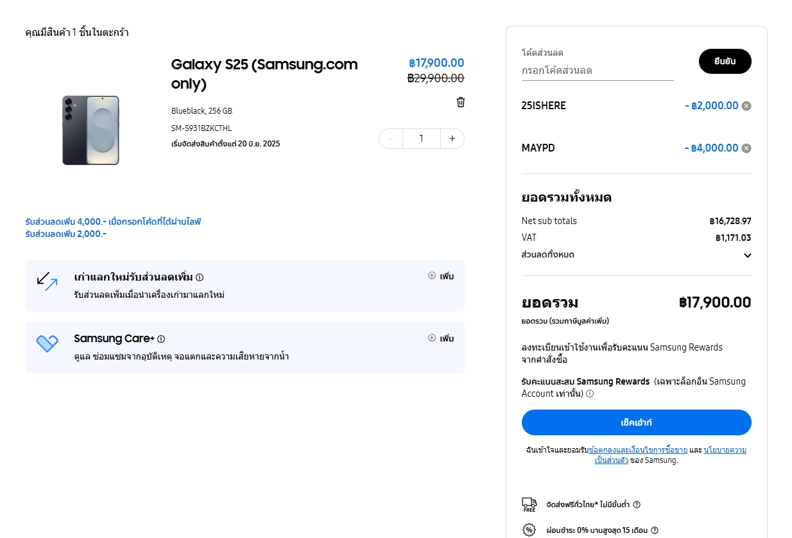This screenshot has height=538, width=792.
Task: Click the MAYPD code label
Action: 538,148
